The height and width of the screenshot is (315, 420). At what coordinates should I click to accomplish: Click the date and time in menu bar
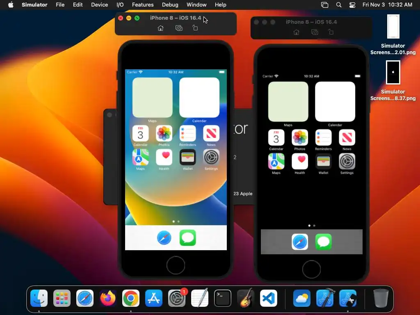pos(387,5)
